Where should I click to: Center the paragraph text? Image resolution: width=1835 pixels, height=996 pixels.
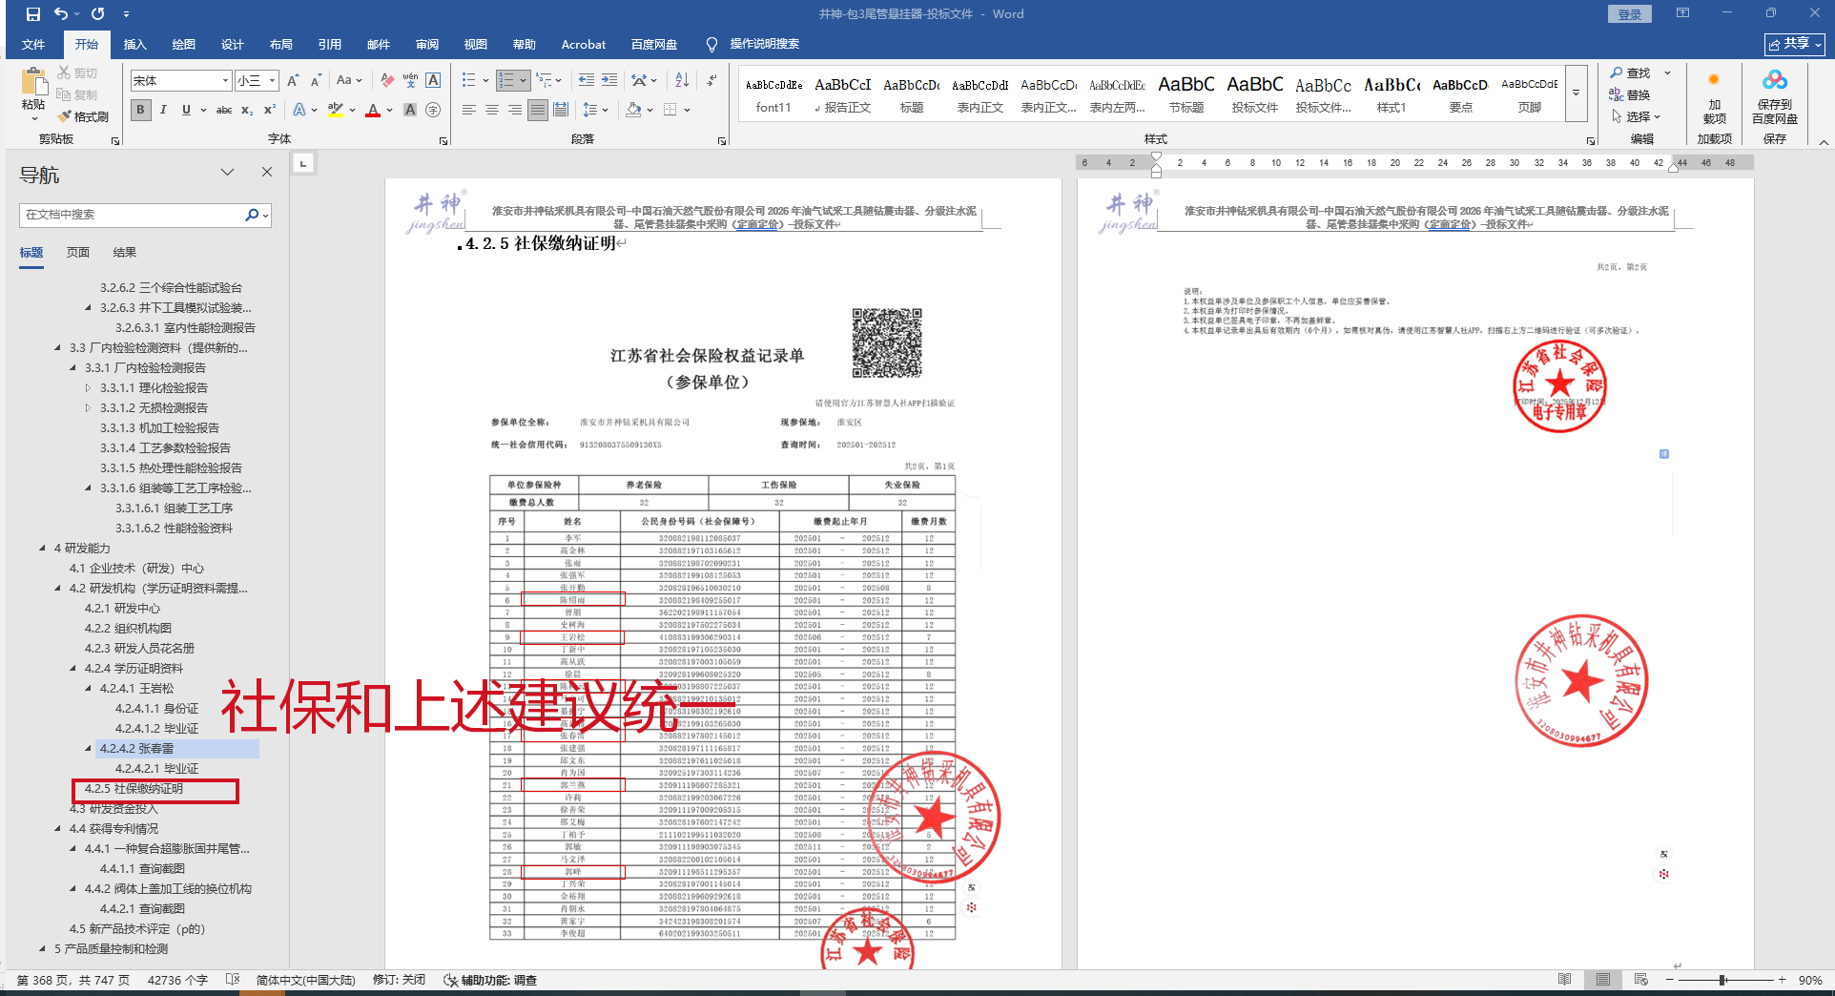point(492,110)
